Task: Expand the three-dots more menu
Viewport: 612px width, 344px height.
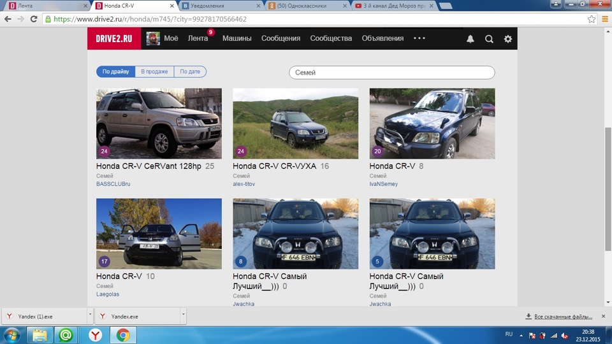Action: [x=419, y=38]
